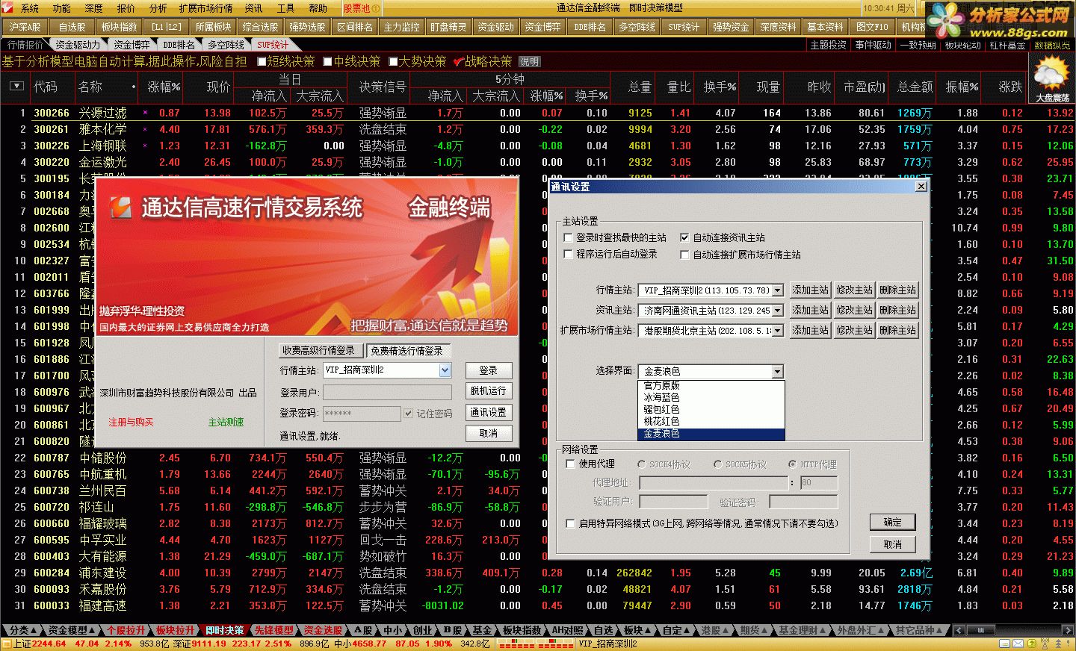Screen dimensions: 1076x651
Task: Click the TDX logo icon in menu bar
Action: pos(8,8)
